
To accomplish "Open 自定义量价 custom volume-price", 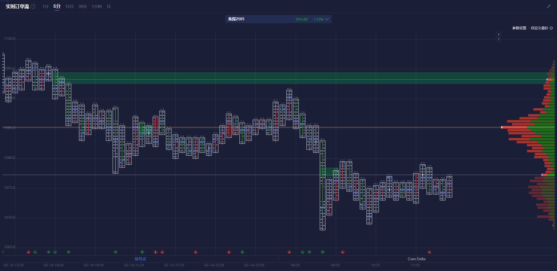I will point(539,28).
